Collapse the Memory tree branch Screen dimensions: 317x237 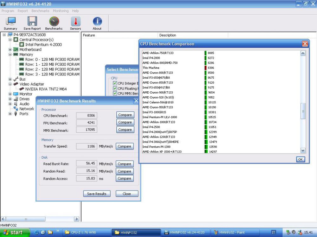(x=10, y=54)
